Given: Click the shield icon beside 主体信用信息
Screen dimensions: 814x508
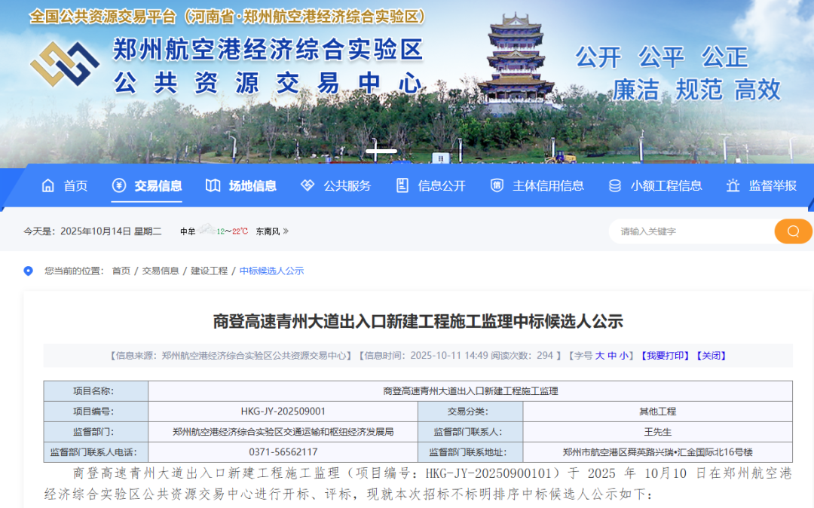Looking at the screenshot, I should tap(497, 185).
